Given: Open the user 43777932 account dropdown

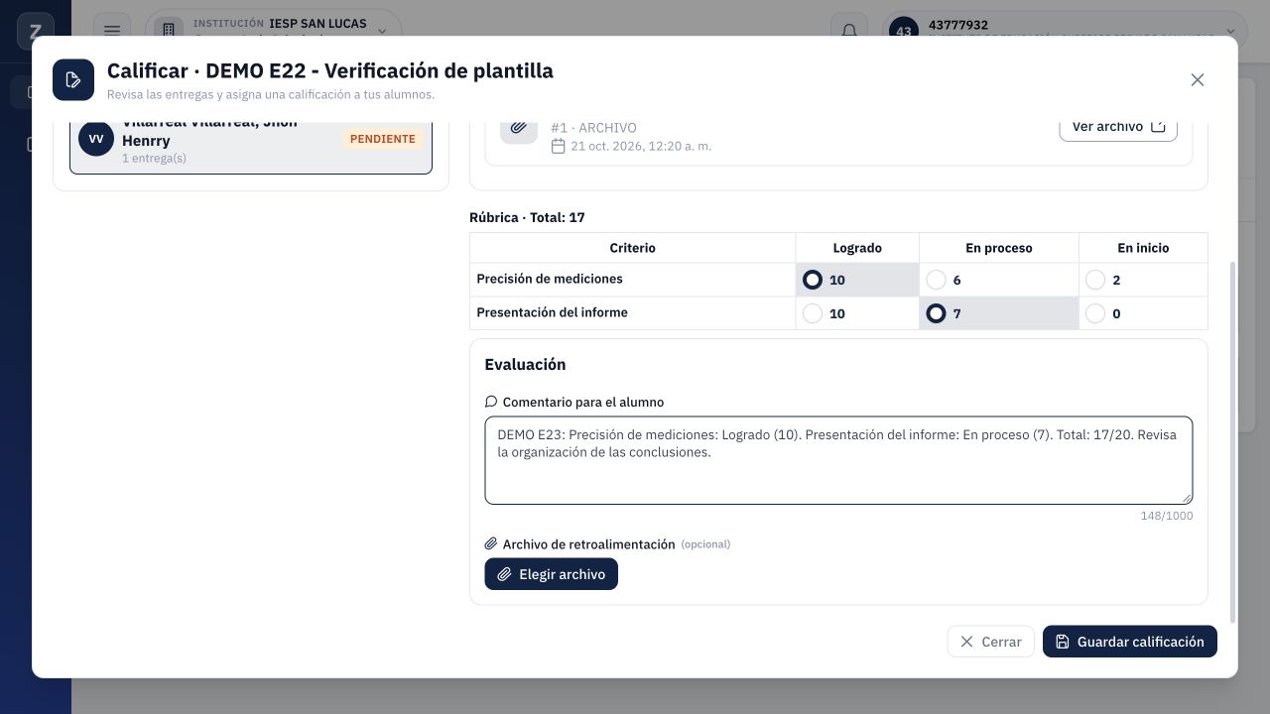Looking at the screenshot, I should pyautogui.click(x=1065, y=30).
